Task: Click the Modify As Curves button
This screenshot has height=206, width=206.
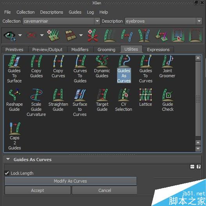Action: coord(71,181)
